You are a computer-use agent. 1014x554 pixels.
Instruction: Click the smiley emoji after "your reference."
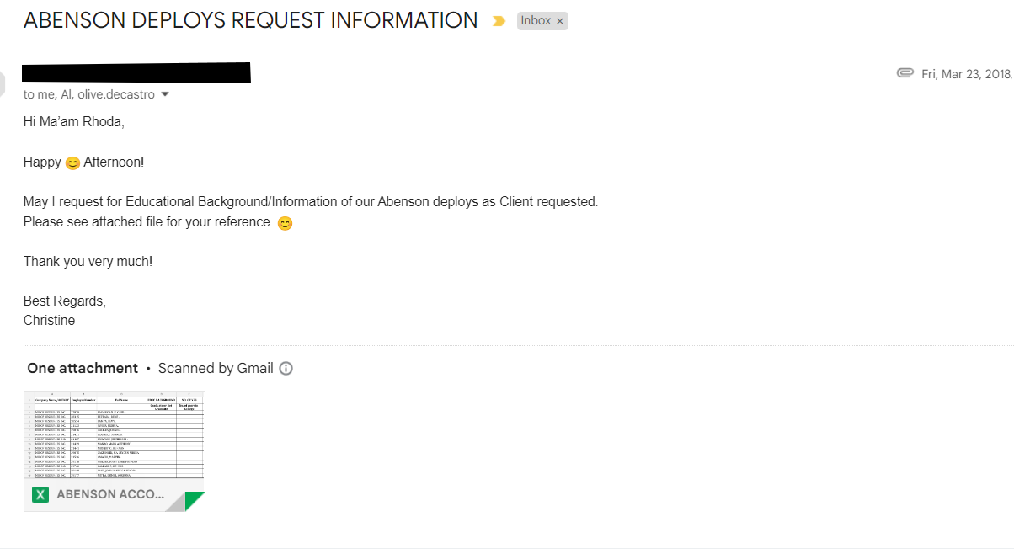[x=286, y=223]
